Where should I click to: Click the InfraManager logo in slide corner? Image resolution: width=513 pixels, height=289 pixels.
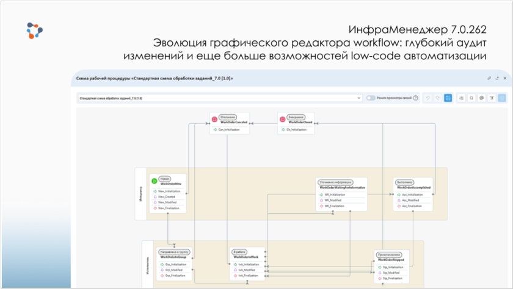click(x=34, y=31)
